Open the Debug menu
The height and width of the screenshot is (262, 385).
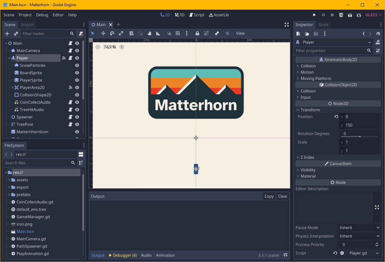pyautogui.click(x=42, y=15)
